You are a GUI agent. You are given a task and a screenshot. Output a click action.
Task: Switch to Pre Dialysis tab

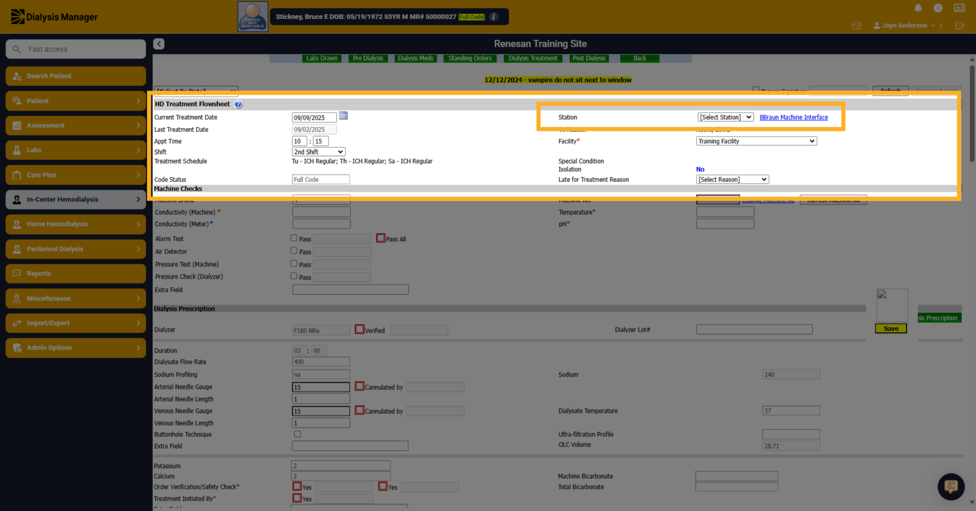click(x=368, y=58)
